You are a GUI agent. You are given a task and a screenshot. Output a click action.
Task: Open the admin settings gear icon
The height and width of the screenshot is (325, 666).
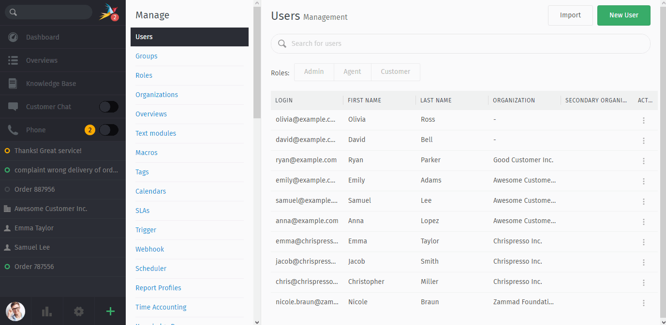[x=79, y=311]
